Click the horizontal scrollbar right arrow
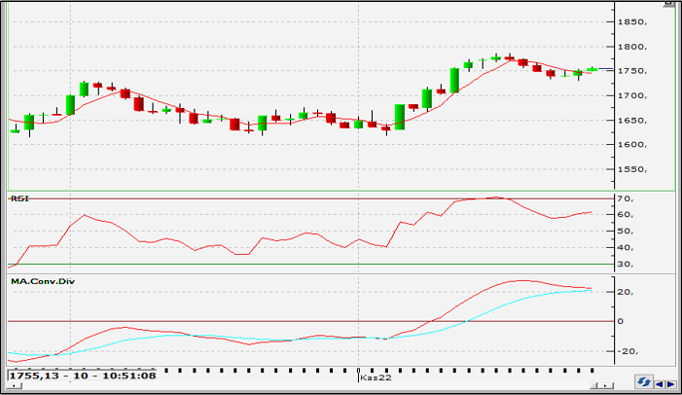Viewport: 682px width, 395px height. click(605, 385)
